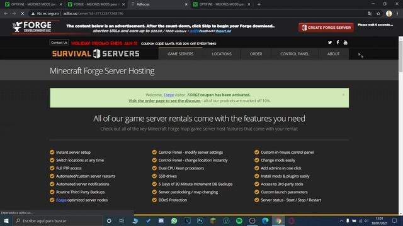
Task: Show hidden system tray icons
Action: pyautogui.click(x=341, y=220)
